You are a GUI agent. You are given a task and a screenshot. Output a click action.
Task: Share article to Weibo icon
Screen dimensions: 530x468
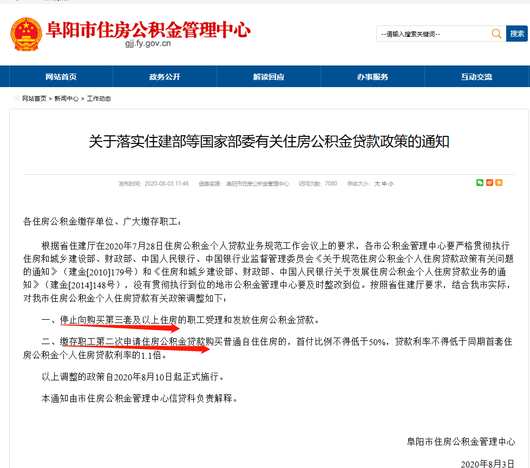pos(489,183)
